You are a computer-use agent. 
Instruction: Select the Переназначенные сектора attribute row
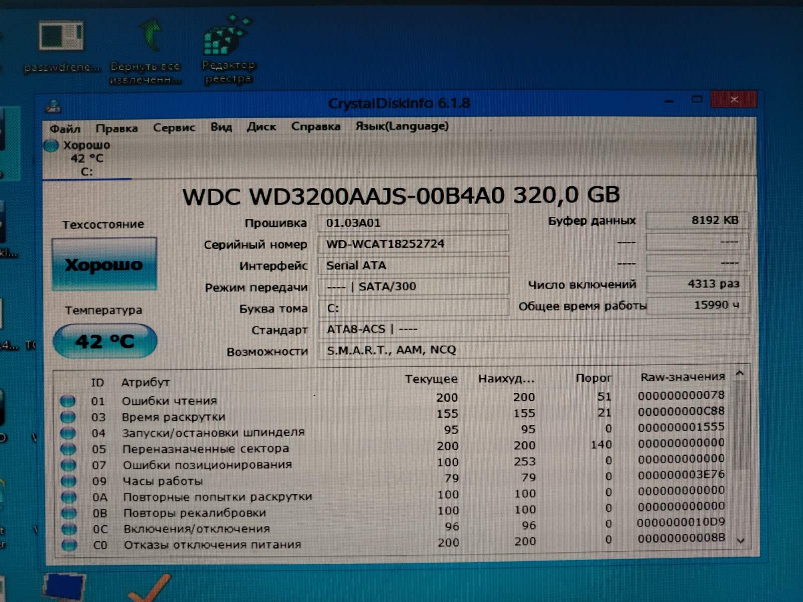tap(393, 446)
